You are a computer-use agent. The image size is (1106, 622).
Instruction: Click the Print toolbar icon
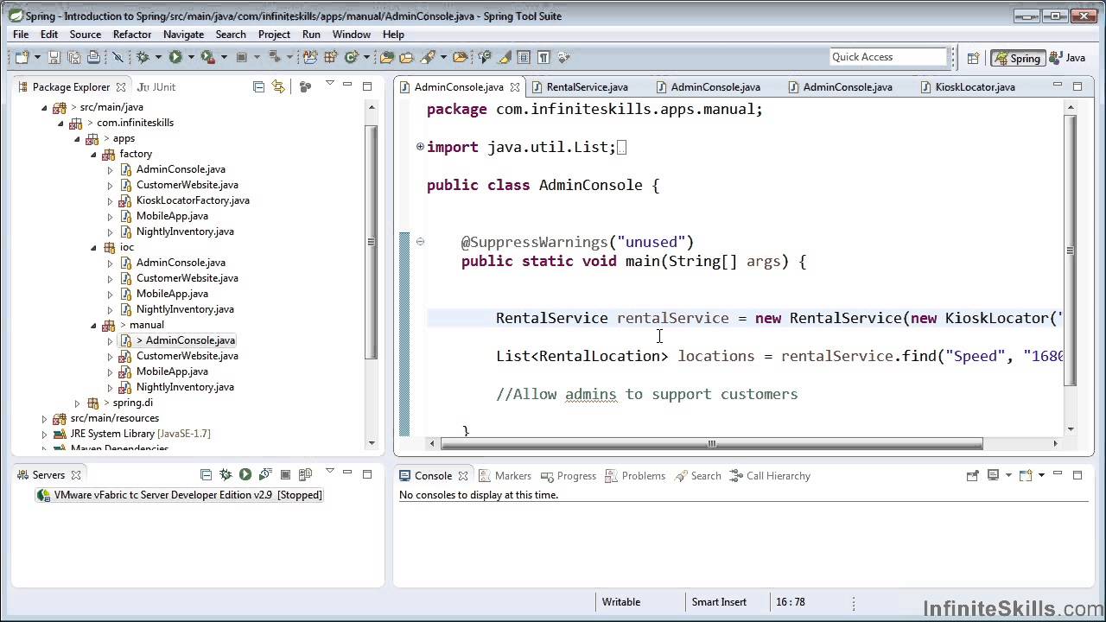click(x=93, y=57)
